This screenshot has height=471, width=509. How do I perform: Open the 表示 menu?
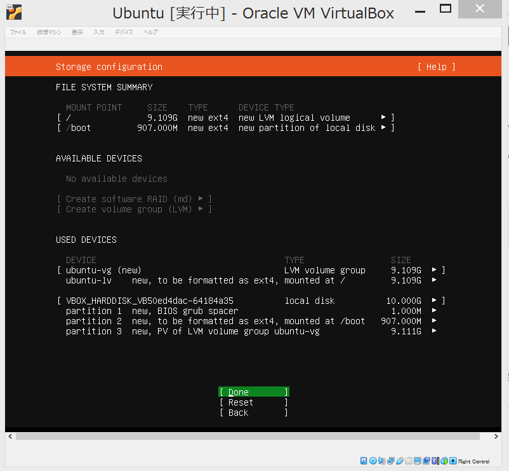point(77,32)
